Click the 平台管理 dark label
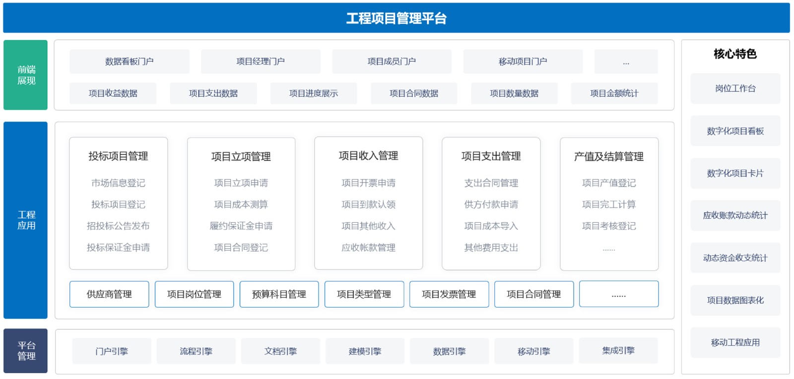Screen dimensions: 794x379 [x=26, y=351]
